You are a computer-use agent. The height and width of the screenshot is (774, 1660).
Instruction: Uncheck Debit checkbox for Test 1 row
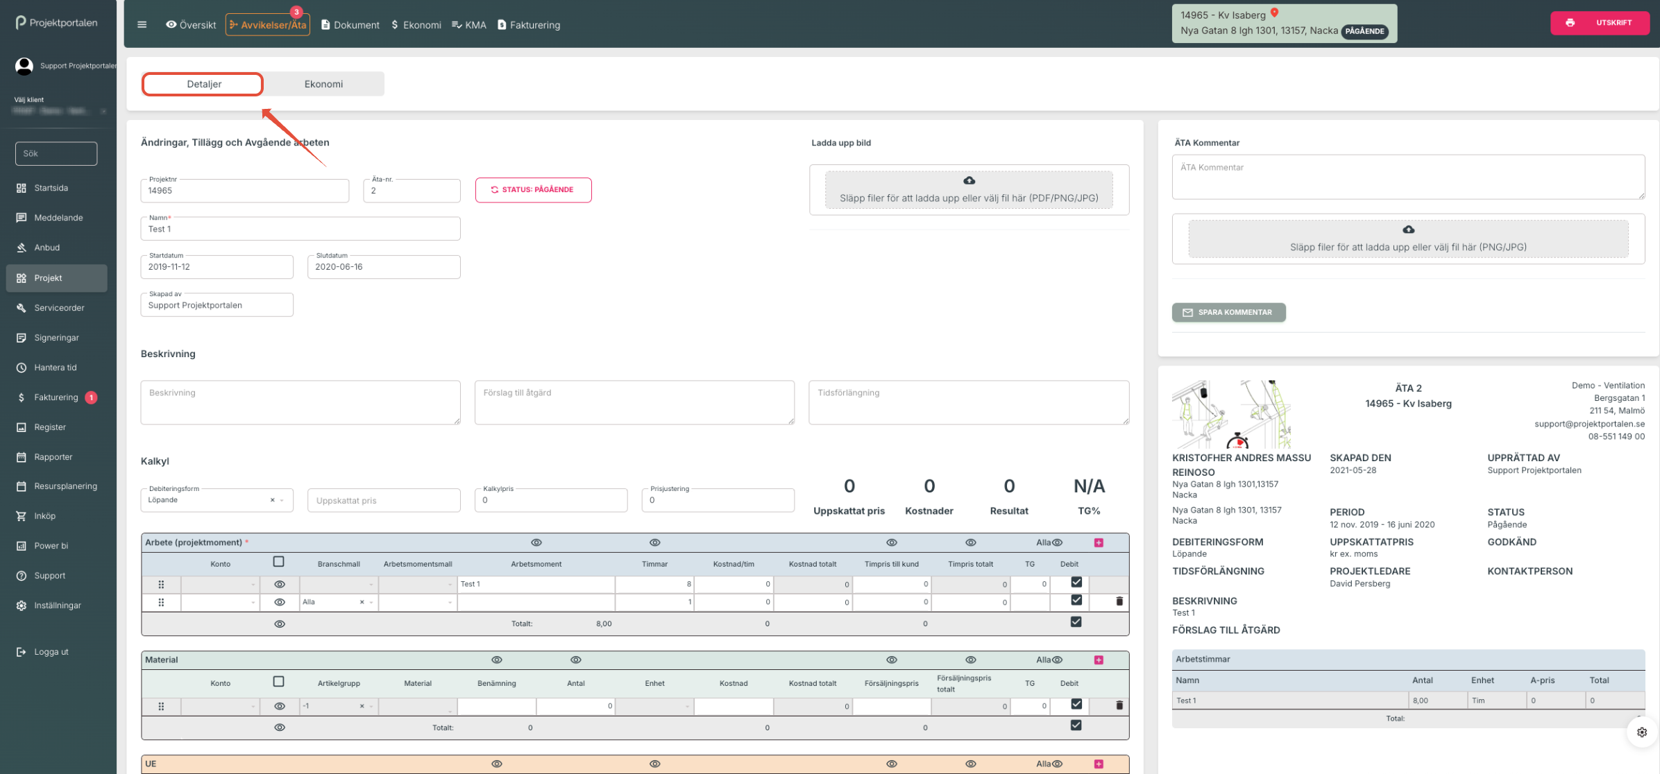(1076, 583)
